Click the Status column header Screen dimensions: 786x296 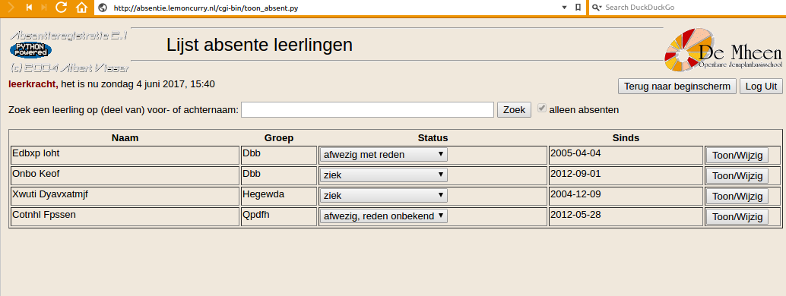point(433,137)
